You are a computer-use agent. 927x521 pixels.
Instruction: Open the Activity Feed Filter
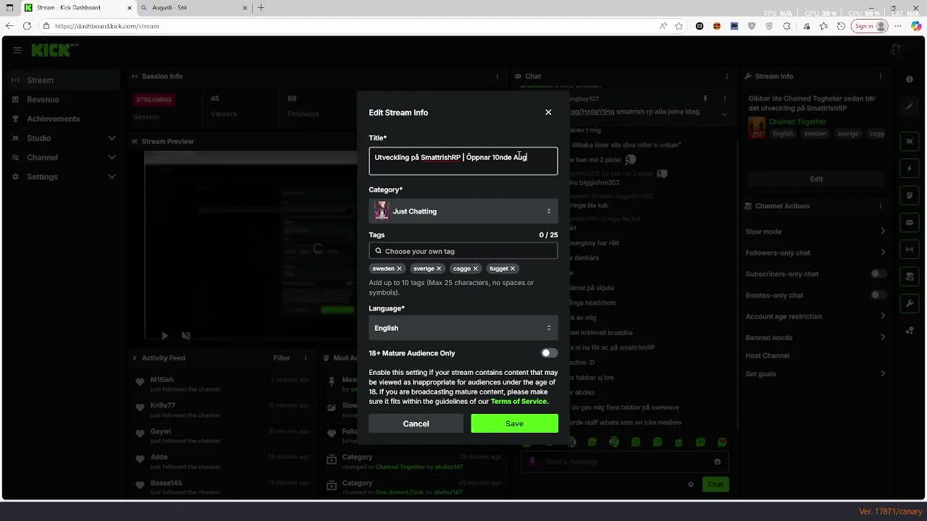[282, 357]
